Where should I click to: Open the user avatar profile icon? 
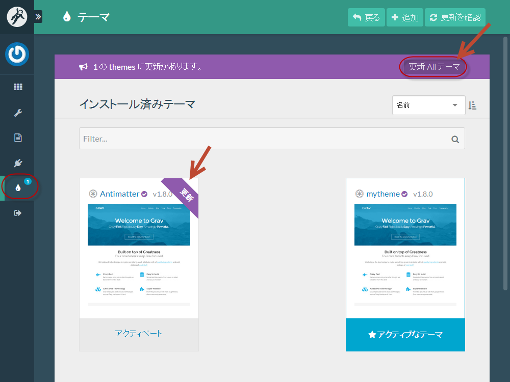[x=17, y=54]
